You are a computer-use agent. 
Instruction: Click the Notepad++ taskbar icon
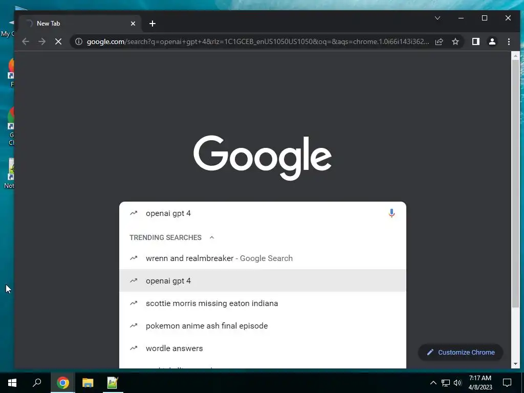point(113,383)
